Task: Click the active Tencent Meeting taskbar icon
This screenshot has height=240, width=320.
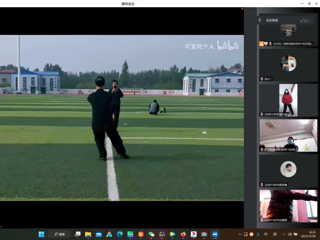Action: (x=215, y=234)
